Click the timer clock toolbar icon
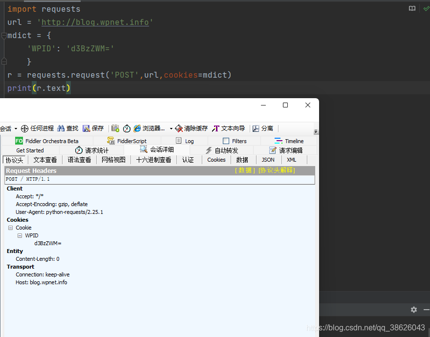430x337 pixels. [127, 128]
